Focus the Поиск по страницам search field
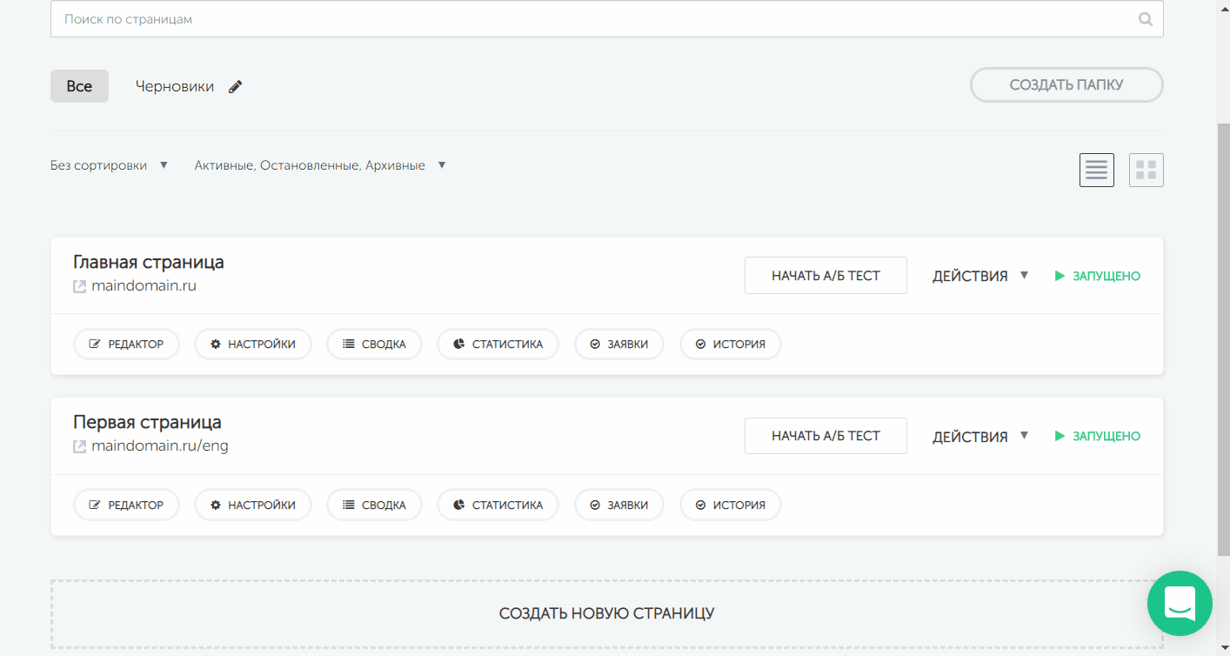 (x=592, y=19)
